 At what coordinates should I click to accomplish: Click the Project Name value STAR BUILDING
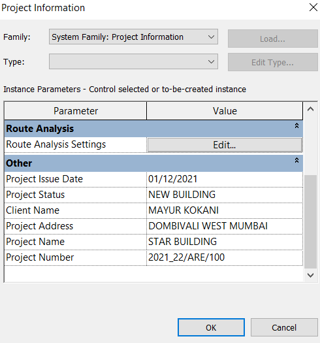(x=225, y=242)
